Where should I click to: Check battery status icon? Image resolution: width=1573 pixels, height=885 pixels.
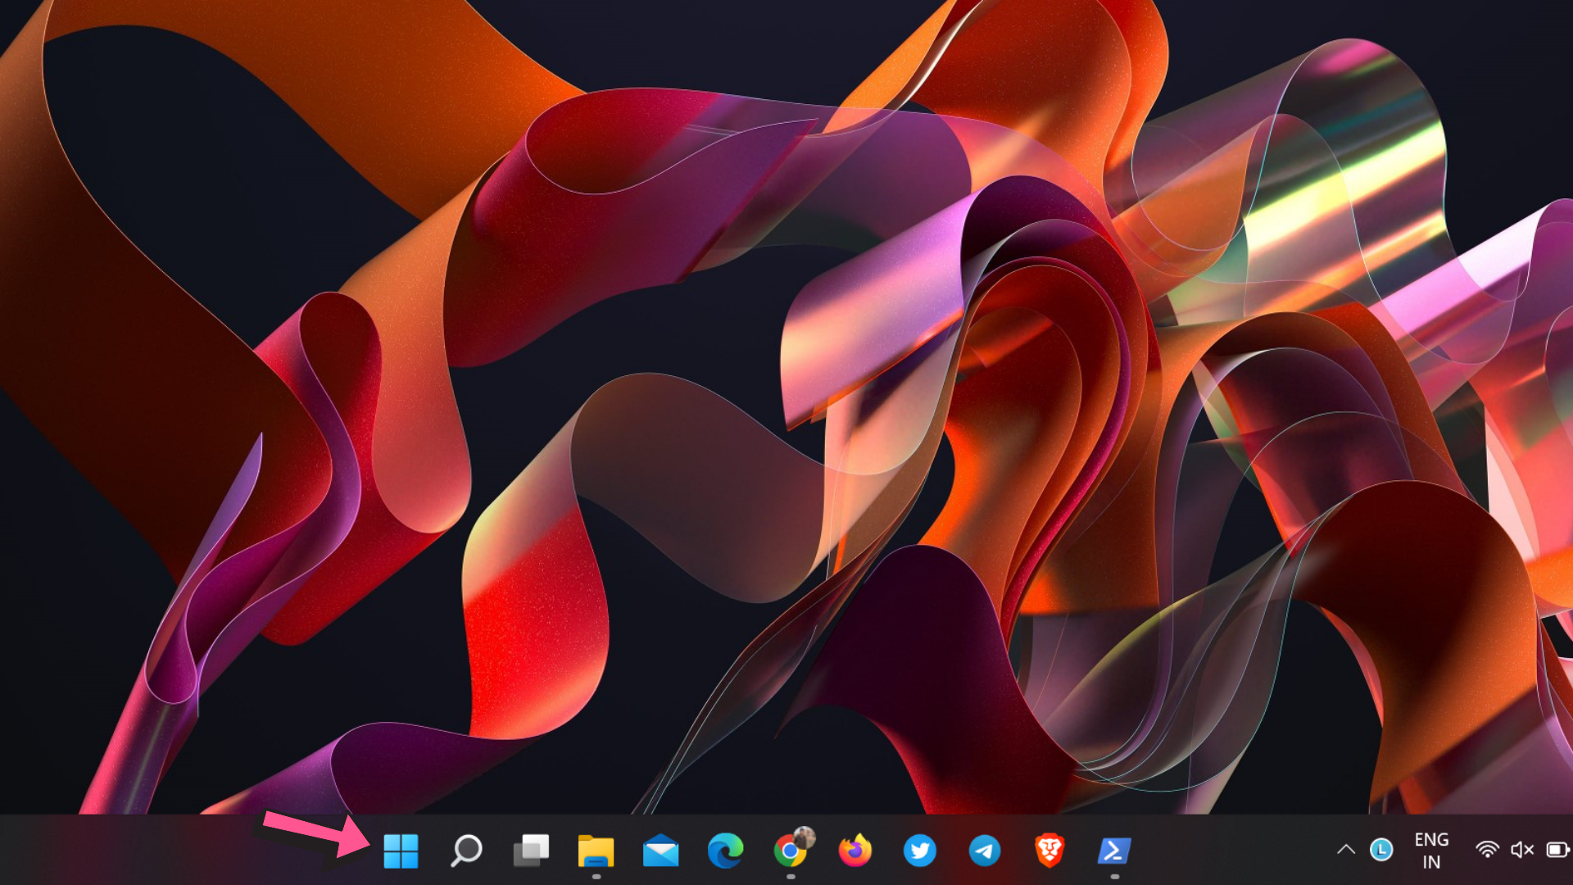pos(1557,850)
